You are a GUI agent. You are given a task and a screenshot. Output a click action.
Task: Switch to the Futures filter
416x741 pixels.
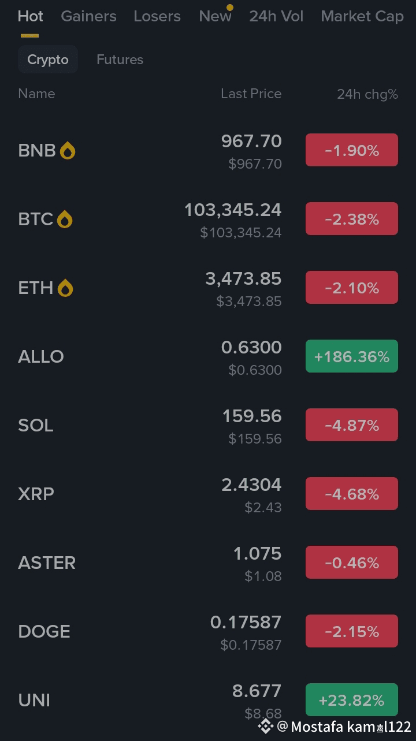coord(120,59)
